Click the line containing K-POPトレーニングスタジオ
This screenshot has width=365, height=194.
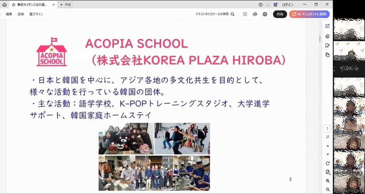click(150, 104)
